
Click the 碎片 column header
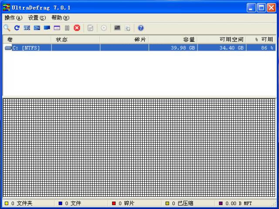click(x=124, y=39)
